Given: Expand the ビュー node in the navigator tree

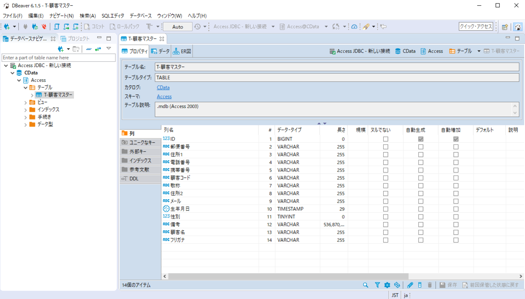Looking at the screenshot, I should [x=26, y=102].
